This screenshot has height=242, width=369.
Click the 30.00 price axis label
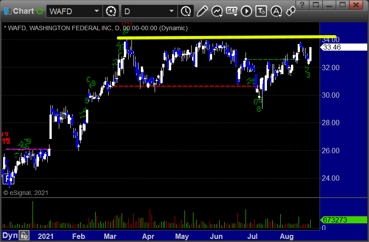[x=330, y=95]
